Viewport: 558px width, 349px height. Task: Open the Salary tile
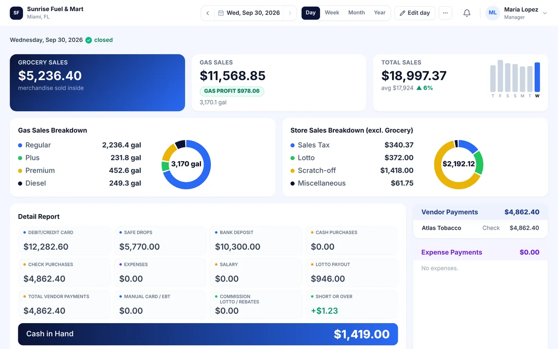[x=256, y=272]
